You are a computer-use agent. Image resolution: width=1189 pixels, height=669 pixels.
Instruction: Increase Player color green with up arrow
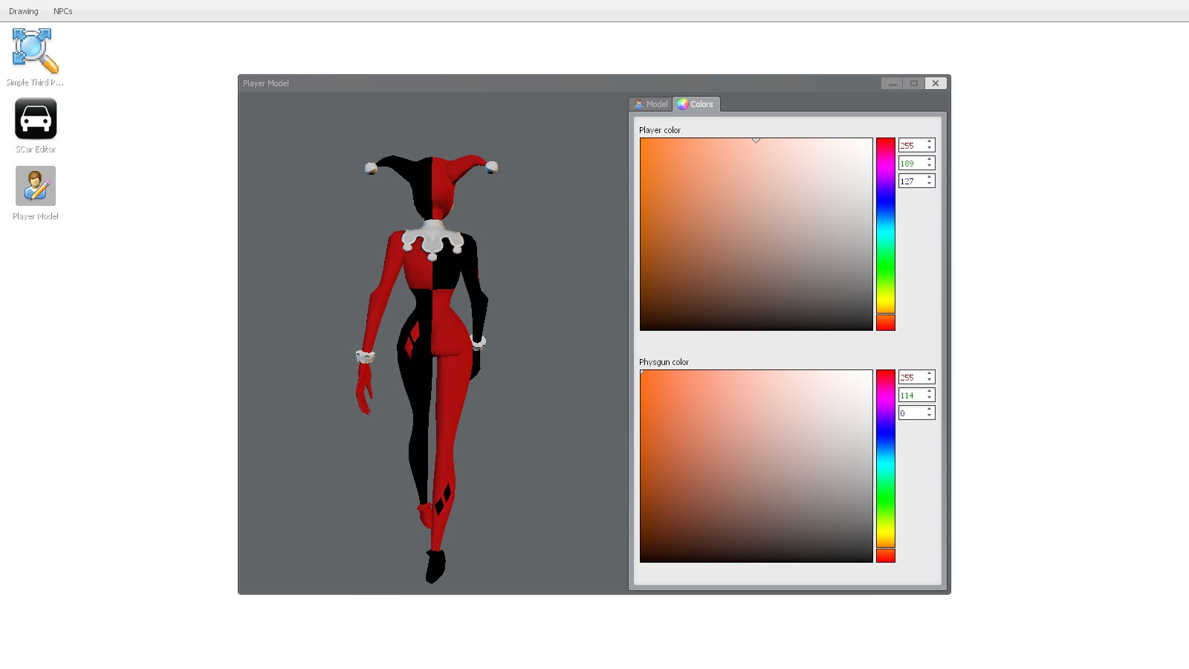(x=930, y=160)
